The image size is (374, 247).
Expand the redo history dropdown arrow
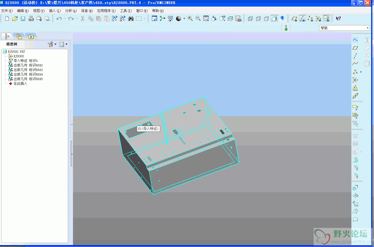pyautogui.click(x=77, y=19)
